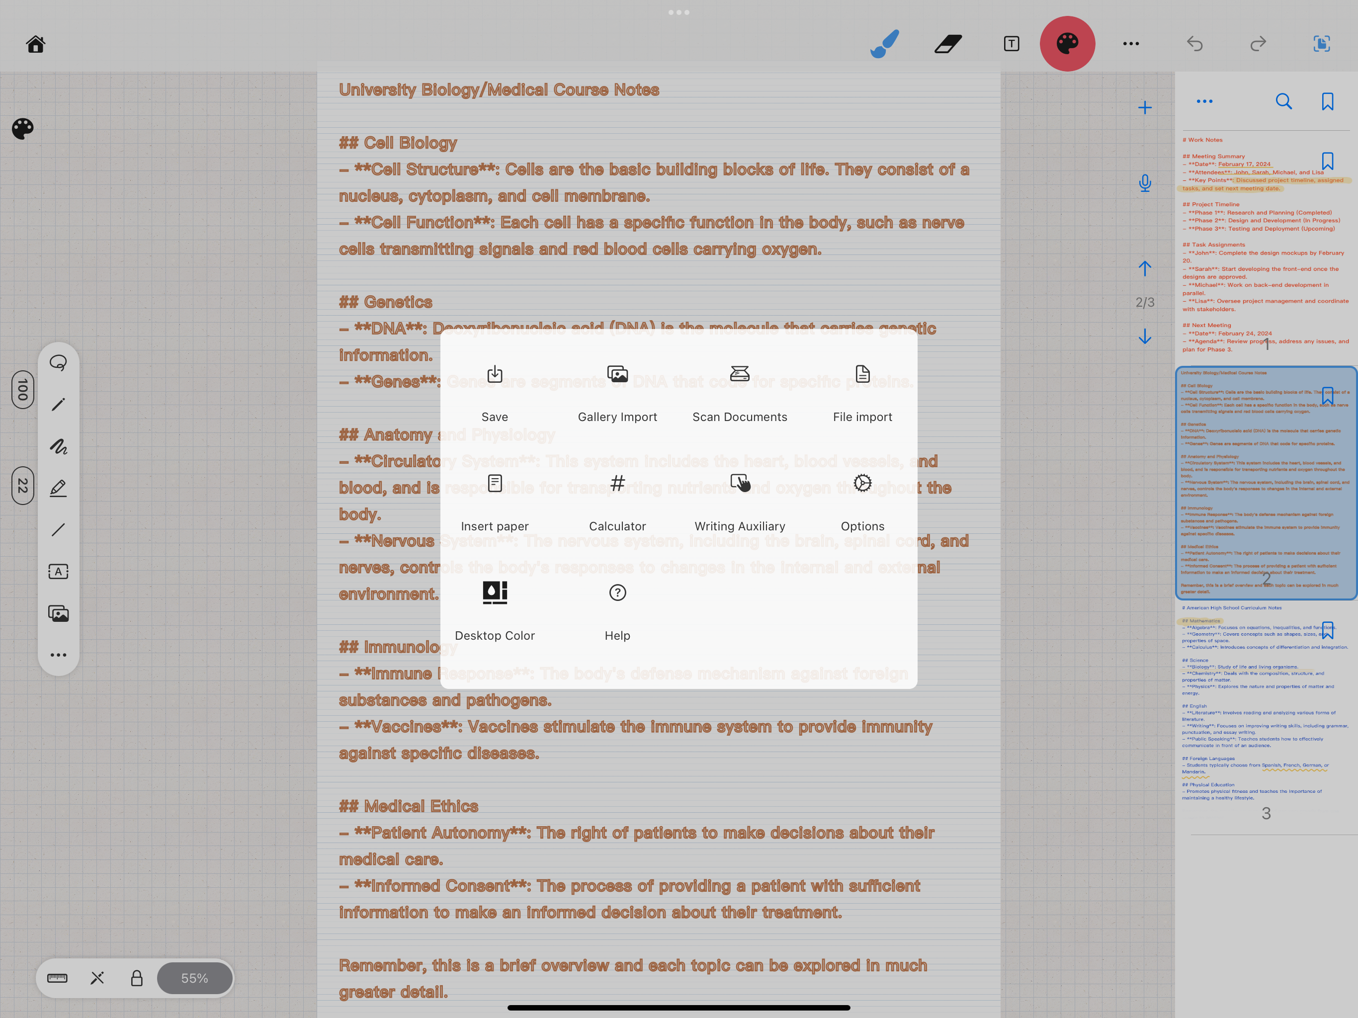
Task: Select the eraser tool
Action: coord(948,44)
